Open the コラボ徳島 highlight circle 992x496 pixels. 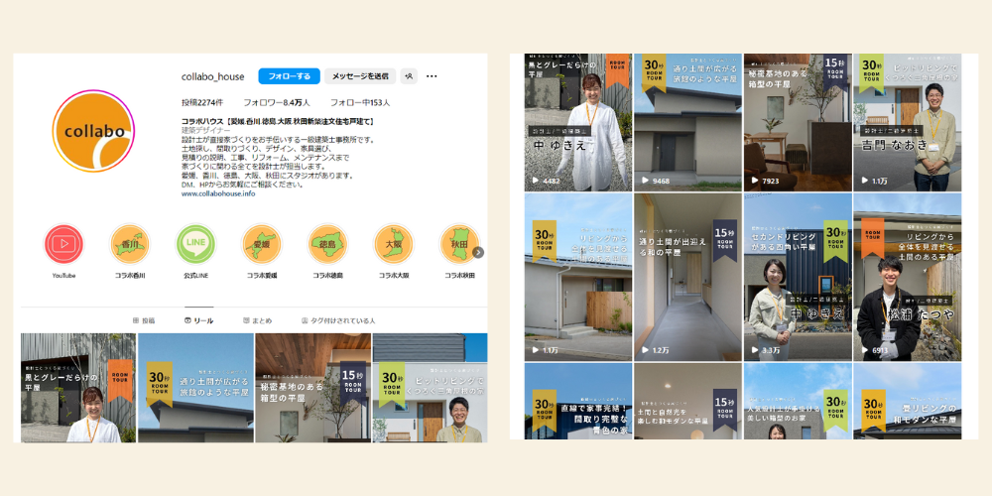click(x=327, y=244)
